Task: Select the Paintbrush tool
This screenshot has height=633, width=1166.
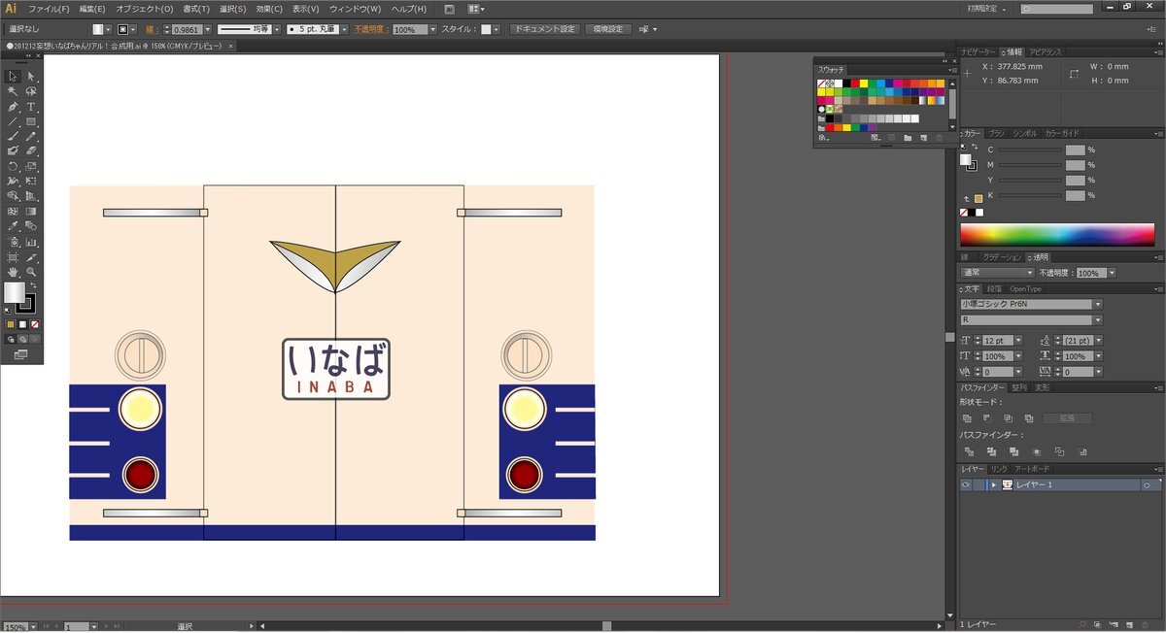Action: 14,136
